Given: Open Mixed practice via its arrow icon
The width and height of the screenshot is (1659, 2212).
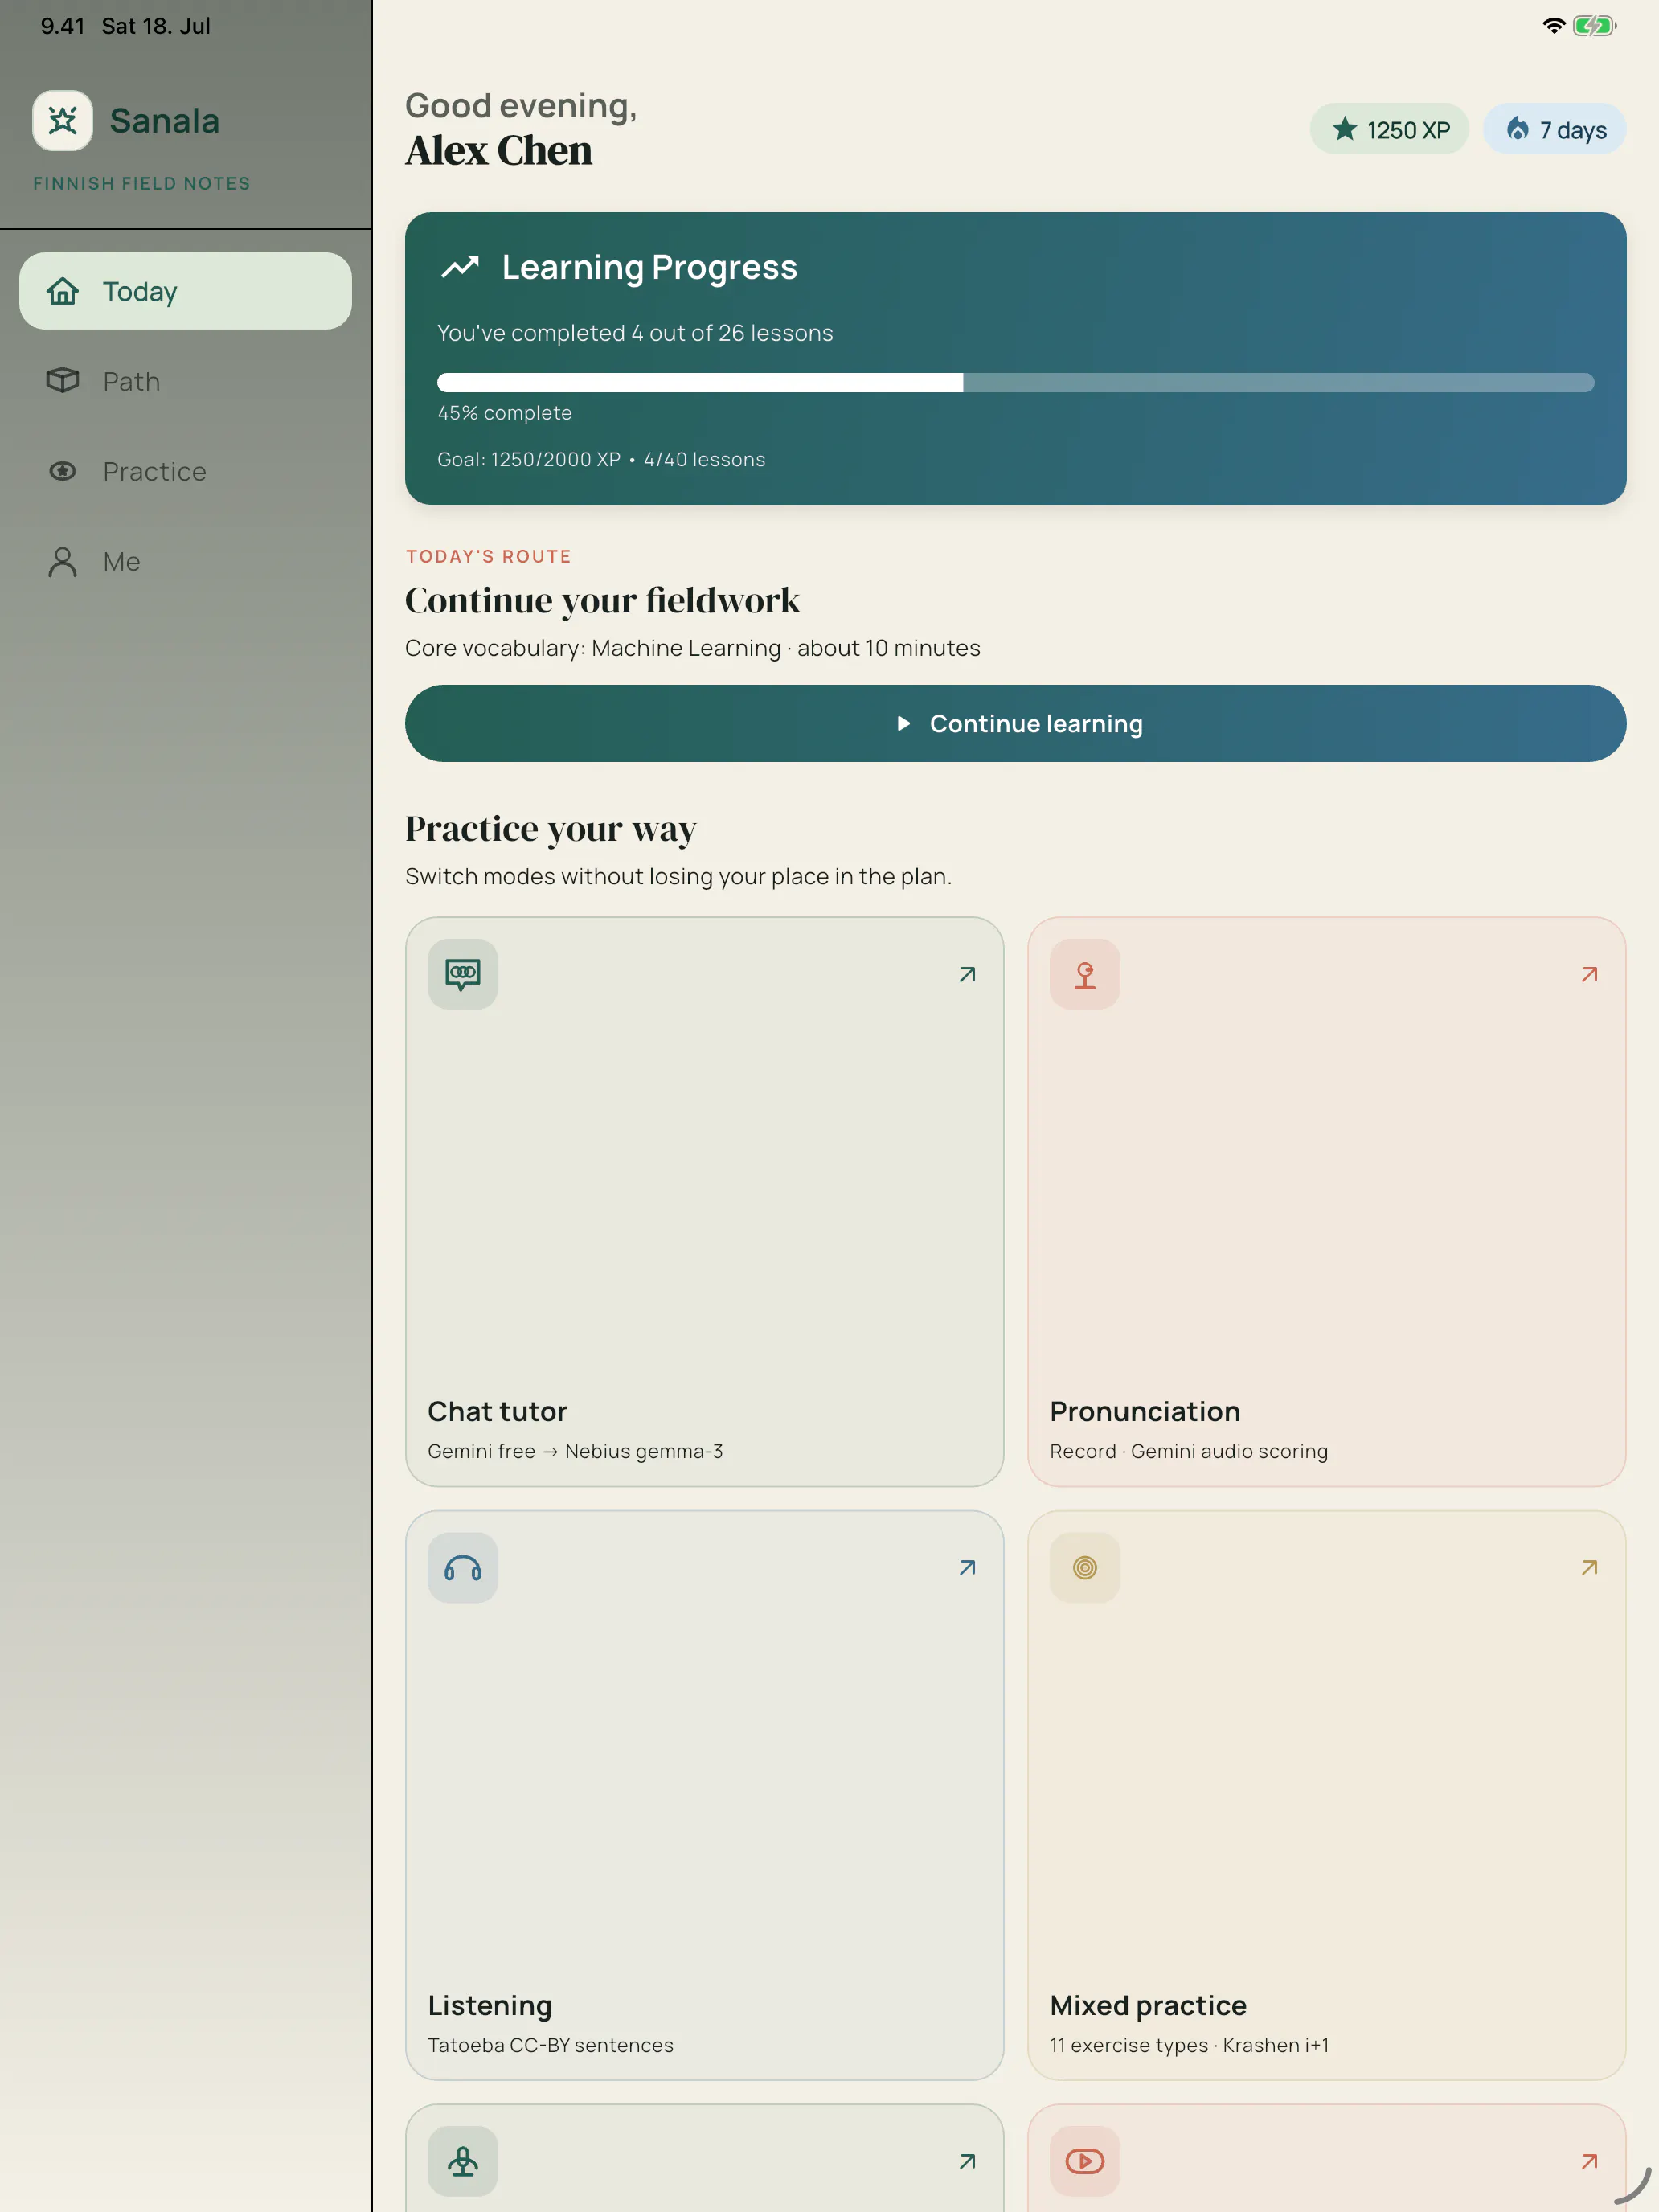Looking at the screenshot, I should [x=1589, y=1568].
